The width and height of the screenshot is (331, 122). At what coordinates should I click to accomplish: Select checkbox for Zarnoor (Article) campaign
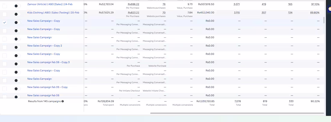point(5,6)
